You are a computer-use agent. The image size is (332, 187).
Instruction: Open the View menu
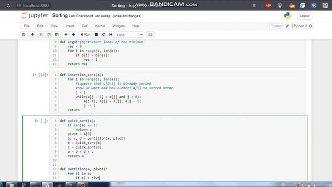point(54,26)
